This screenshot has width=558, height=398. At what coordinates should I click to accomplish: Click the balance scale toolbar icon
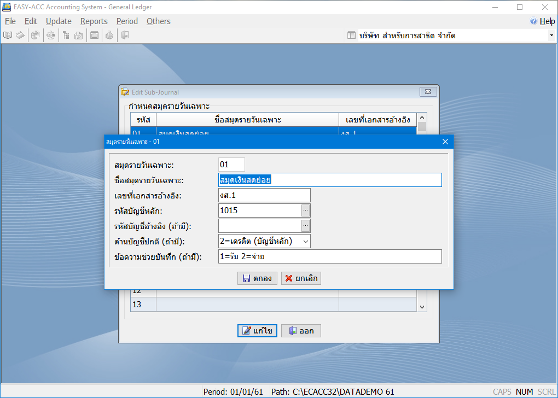51,36
